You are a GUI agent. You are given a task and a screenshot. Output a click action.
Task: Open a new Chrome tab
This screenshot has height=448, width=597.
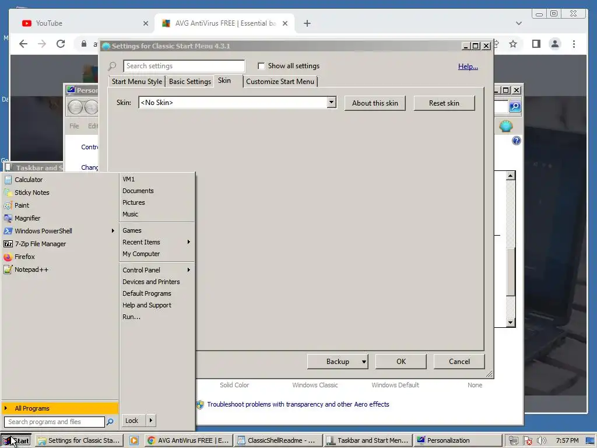[307, 23]
